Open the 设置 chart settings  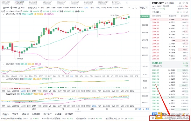tap(14, 8)
